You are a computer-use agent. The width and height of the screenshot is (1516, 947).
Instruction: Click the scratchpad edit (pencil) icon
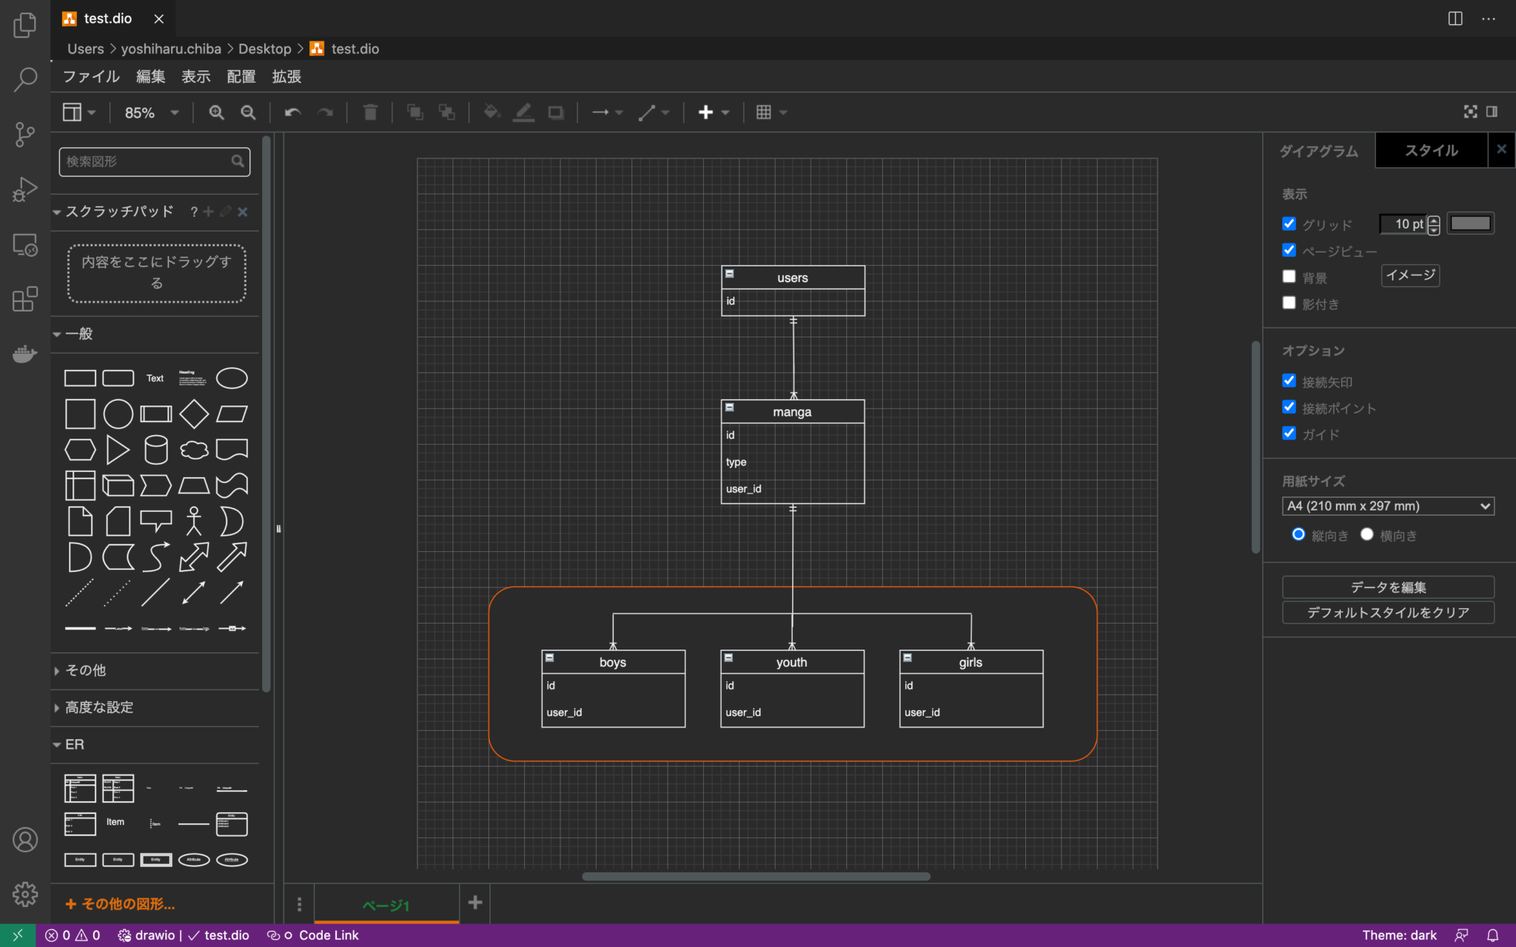[226, 212]
